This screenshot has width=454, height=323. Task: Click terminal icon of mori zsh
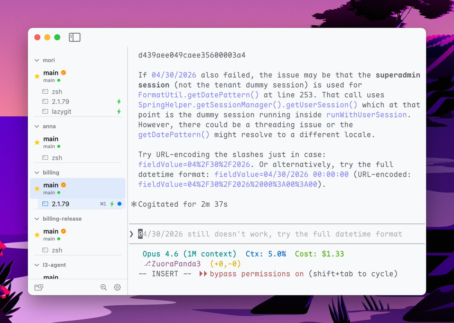[45, 91]
